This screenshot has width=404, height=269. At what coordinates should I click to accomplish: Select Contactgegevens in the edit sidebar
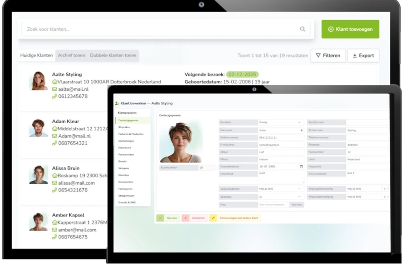(x=133, y=121)
